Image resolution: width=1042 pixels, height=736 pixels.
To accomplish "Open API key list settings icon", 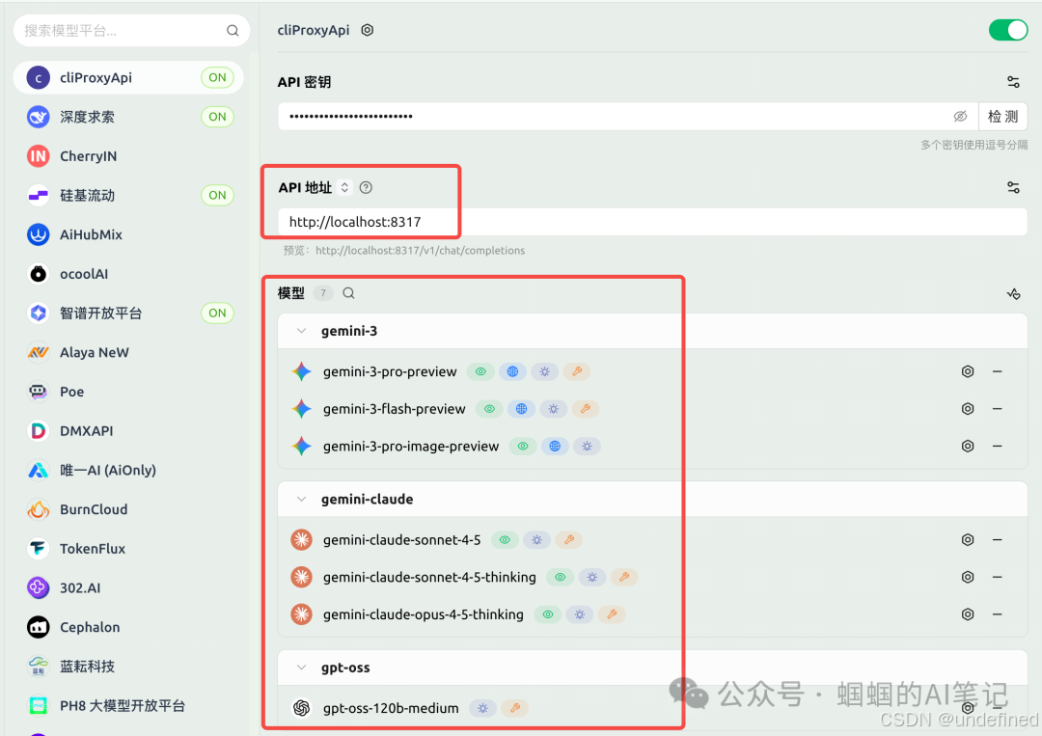I will [1013, 82].
